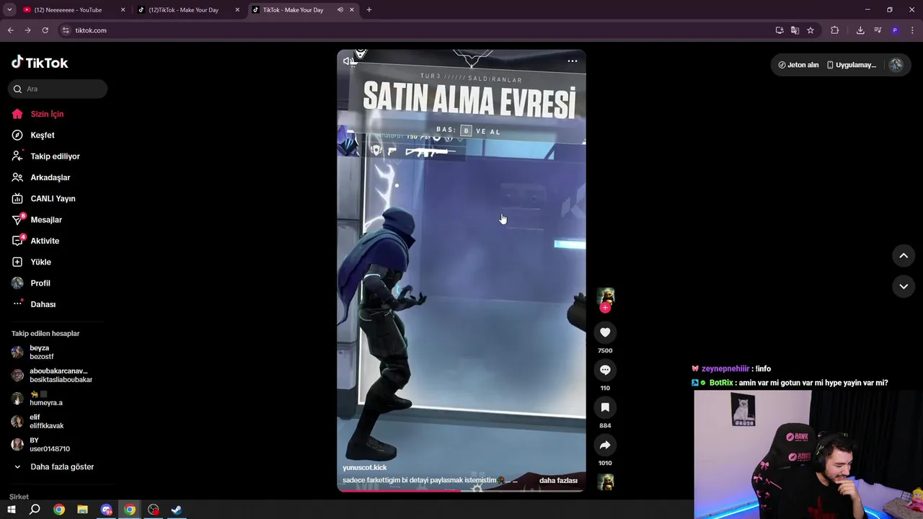Share the video with arrow icon
923x519 pixels.
point(605,445)
